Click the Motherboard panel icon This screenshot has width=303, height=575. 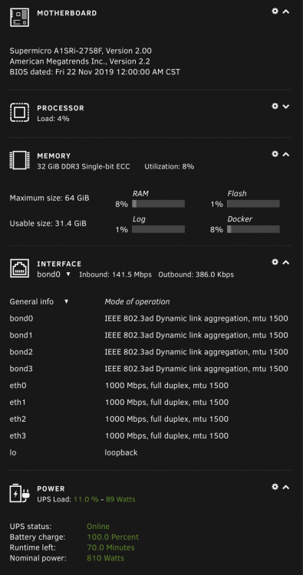pyautogui.click(x=19, y=17)
